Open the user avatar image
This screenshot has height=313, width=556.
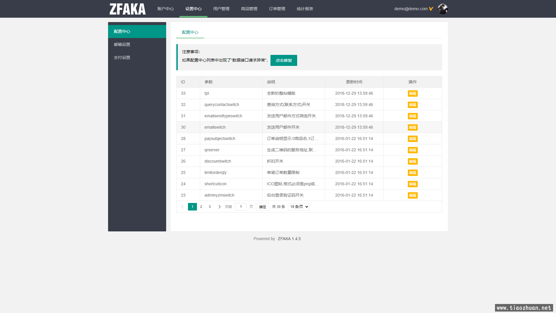tap(442, 9)
